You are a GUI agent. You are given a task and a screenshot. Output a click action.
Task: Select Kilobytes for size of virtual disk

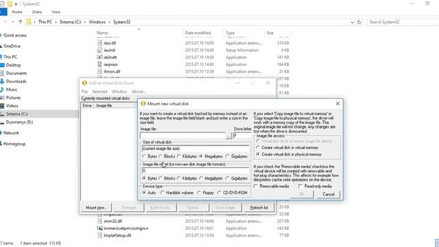(178, 156)
